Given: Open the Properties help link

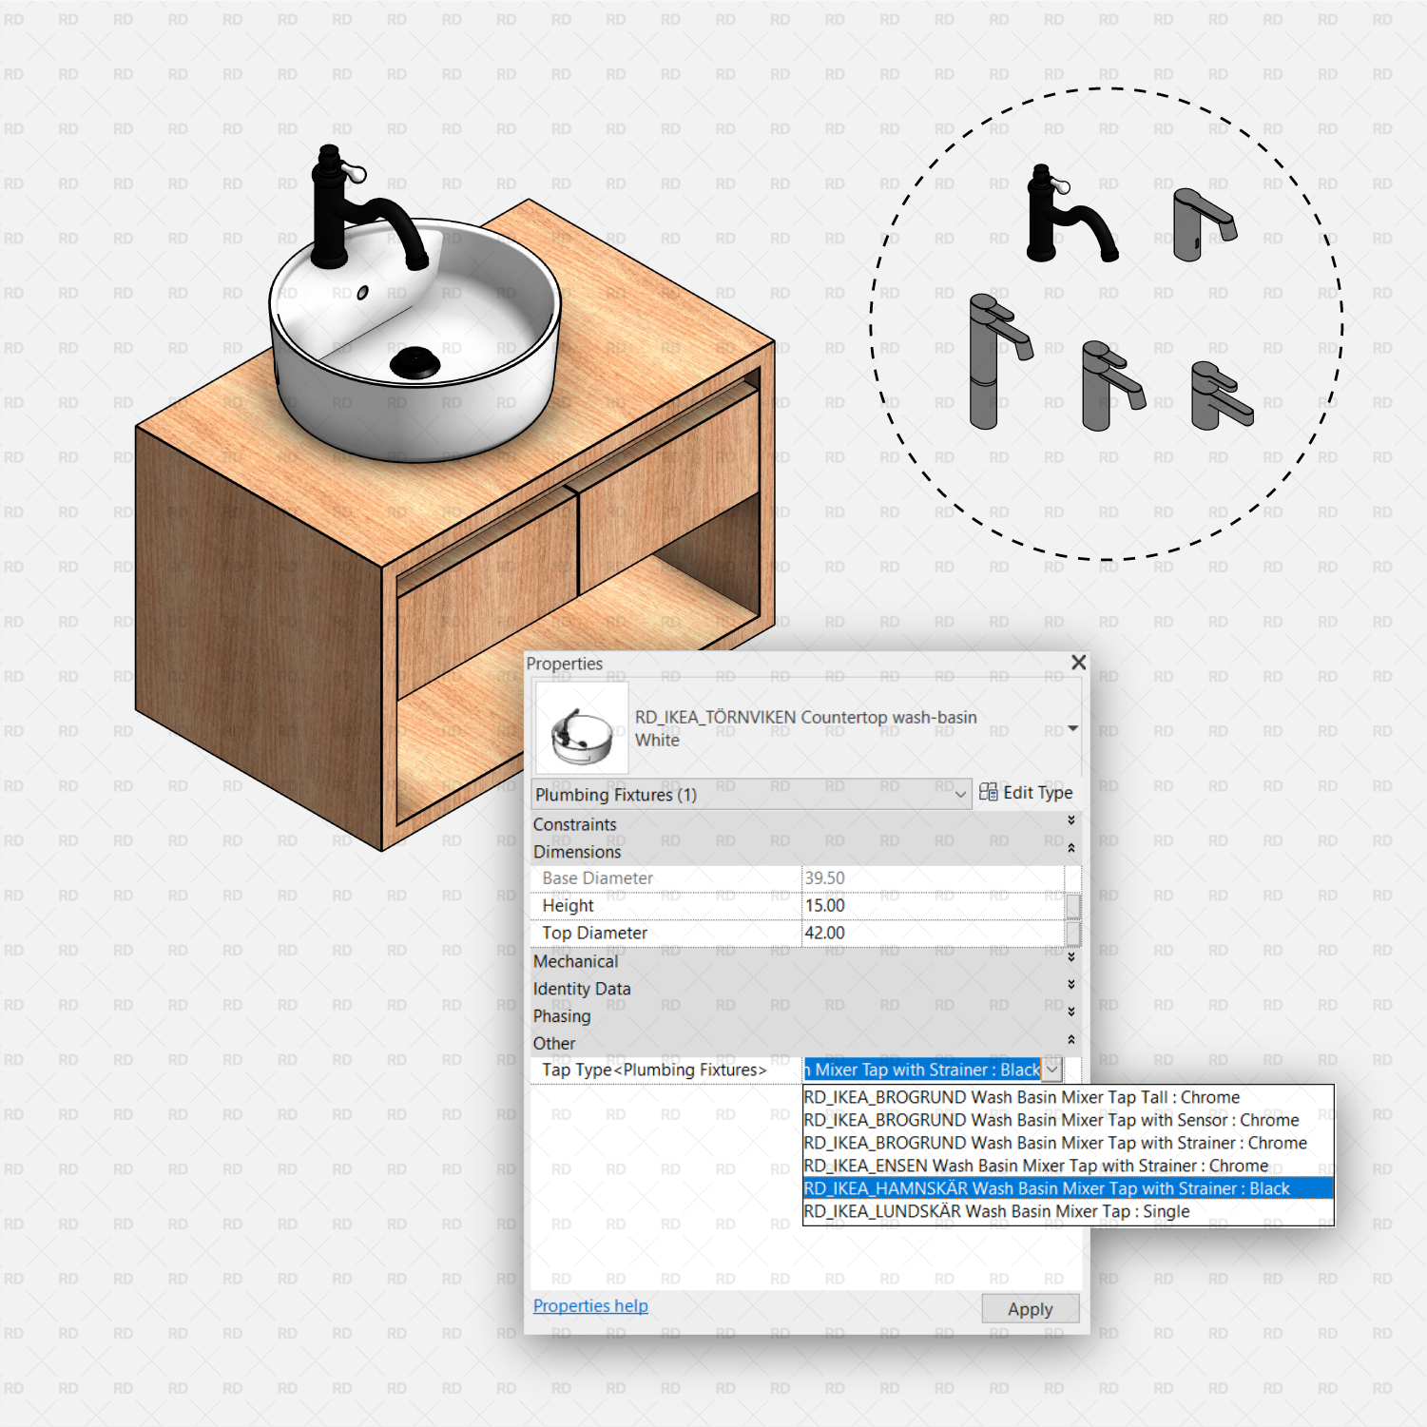Looking at the screenshot, I should click(x=590, y=1306).
